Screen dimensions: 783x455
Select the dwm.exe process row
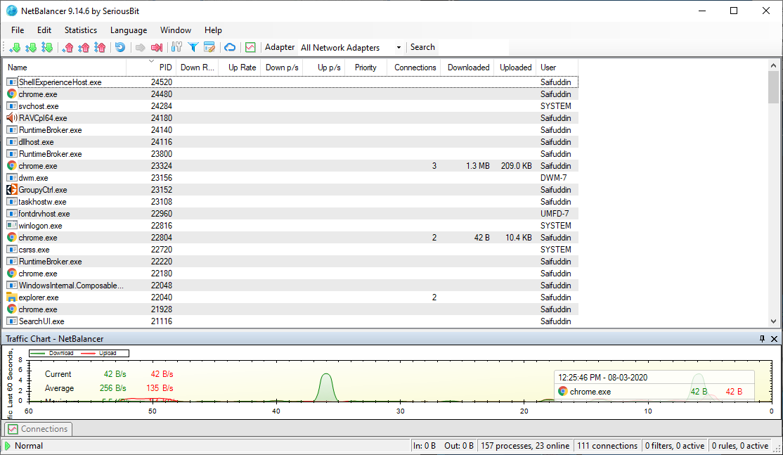coord(291,178)
